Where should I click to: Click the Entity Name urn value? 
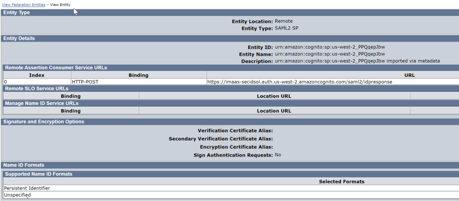click(329, 54)
